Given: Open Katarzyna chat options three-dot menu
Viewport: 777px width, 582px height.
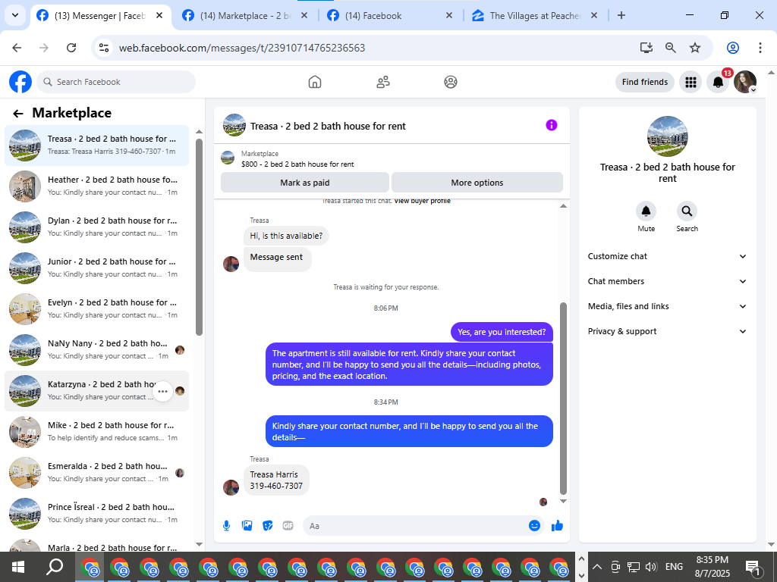Looking at the screenshot, I should [162, 391].
